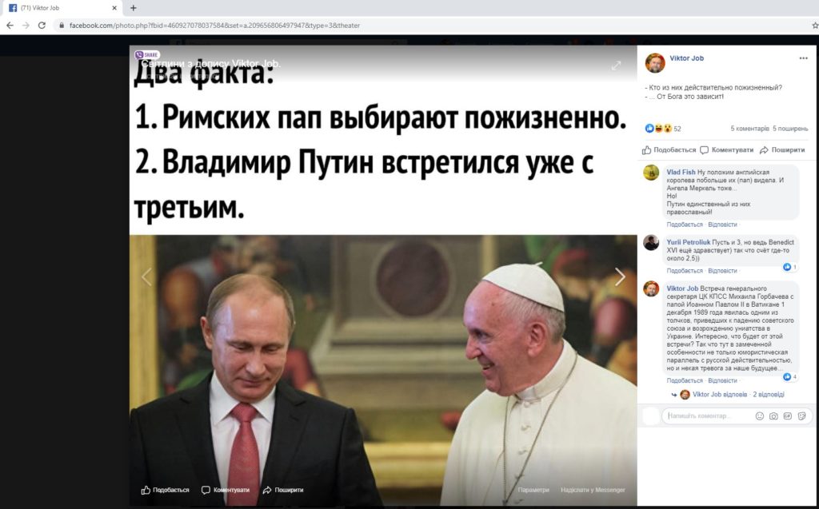Image resolution: width=819 pixels, height=509 pixels.
Task: Open the three-dot post options menu
Action: [803, 58]
